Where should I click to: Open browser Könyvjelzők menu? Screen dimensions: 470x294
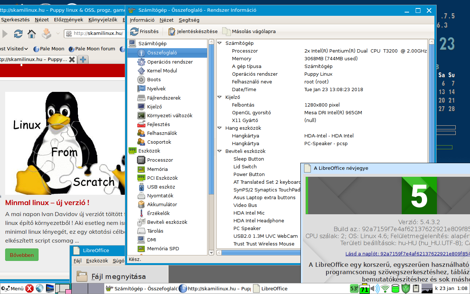pyautogui.click(x=103, y=20)
